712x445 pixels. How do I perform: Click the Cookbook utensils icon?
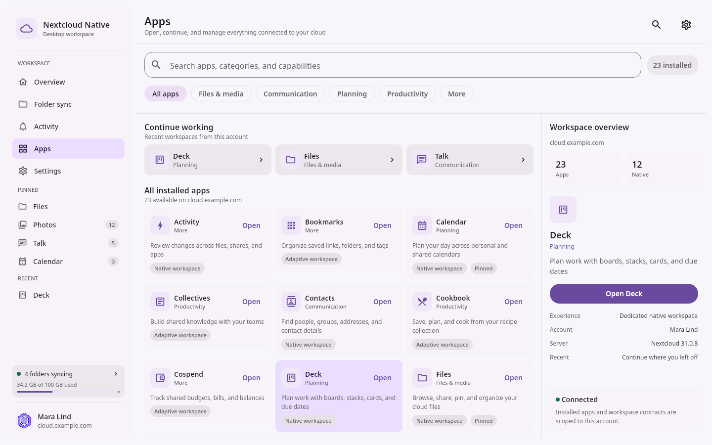point(422,302)
